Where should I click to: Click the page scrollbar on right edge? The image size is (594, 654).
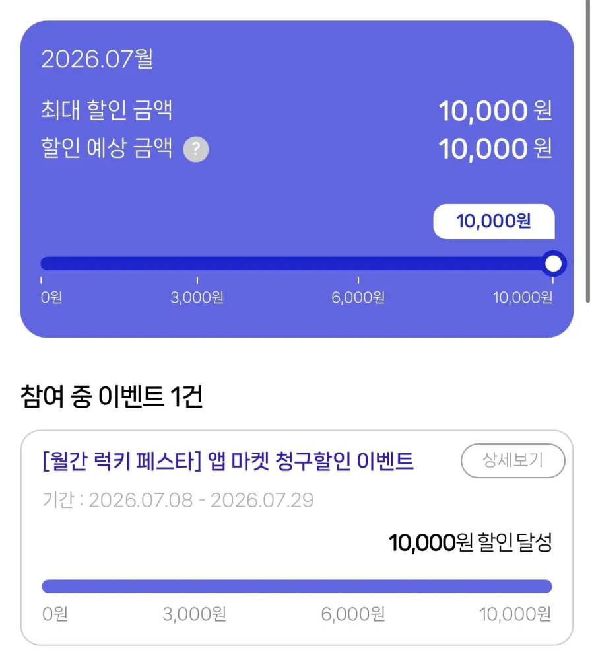click(x=588, y=151)
